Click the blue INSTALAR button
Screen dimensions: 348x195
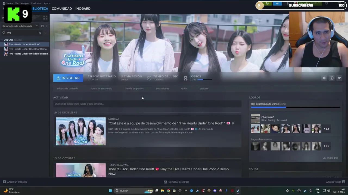68,78
